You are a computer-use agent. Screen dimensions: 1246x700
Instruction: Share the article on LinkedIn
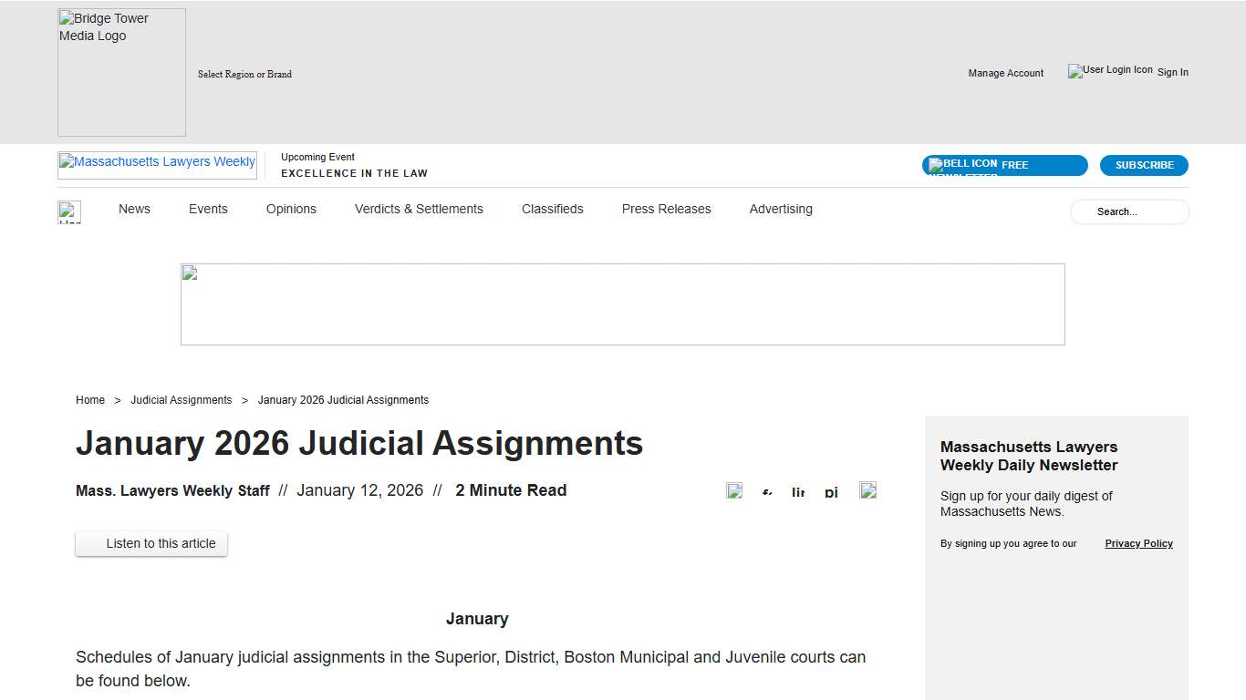tap(798, 492)
